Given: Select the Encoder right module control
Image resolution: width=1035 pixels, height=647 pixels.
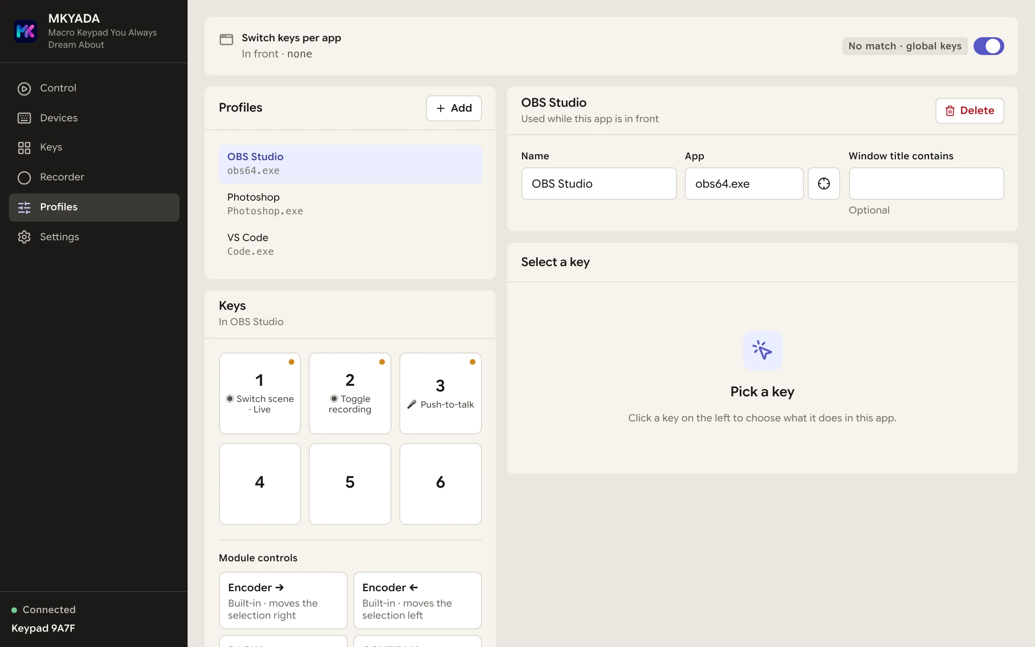Looking at the screenshot, I should click(x=283, y=600).
